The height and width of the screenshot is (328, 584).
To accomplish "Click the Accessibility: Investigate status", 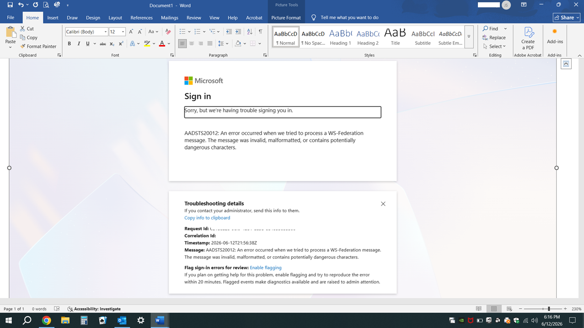I will 94,309.
